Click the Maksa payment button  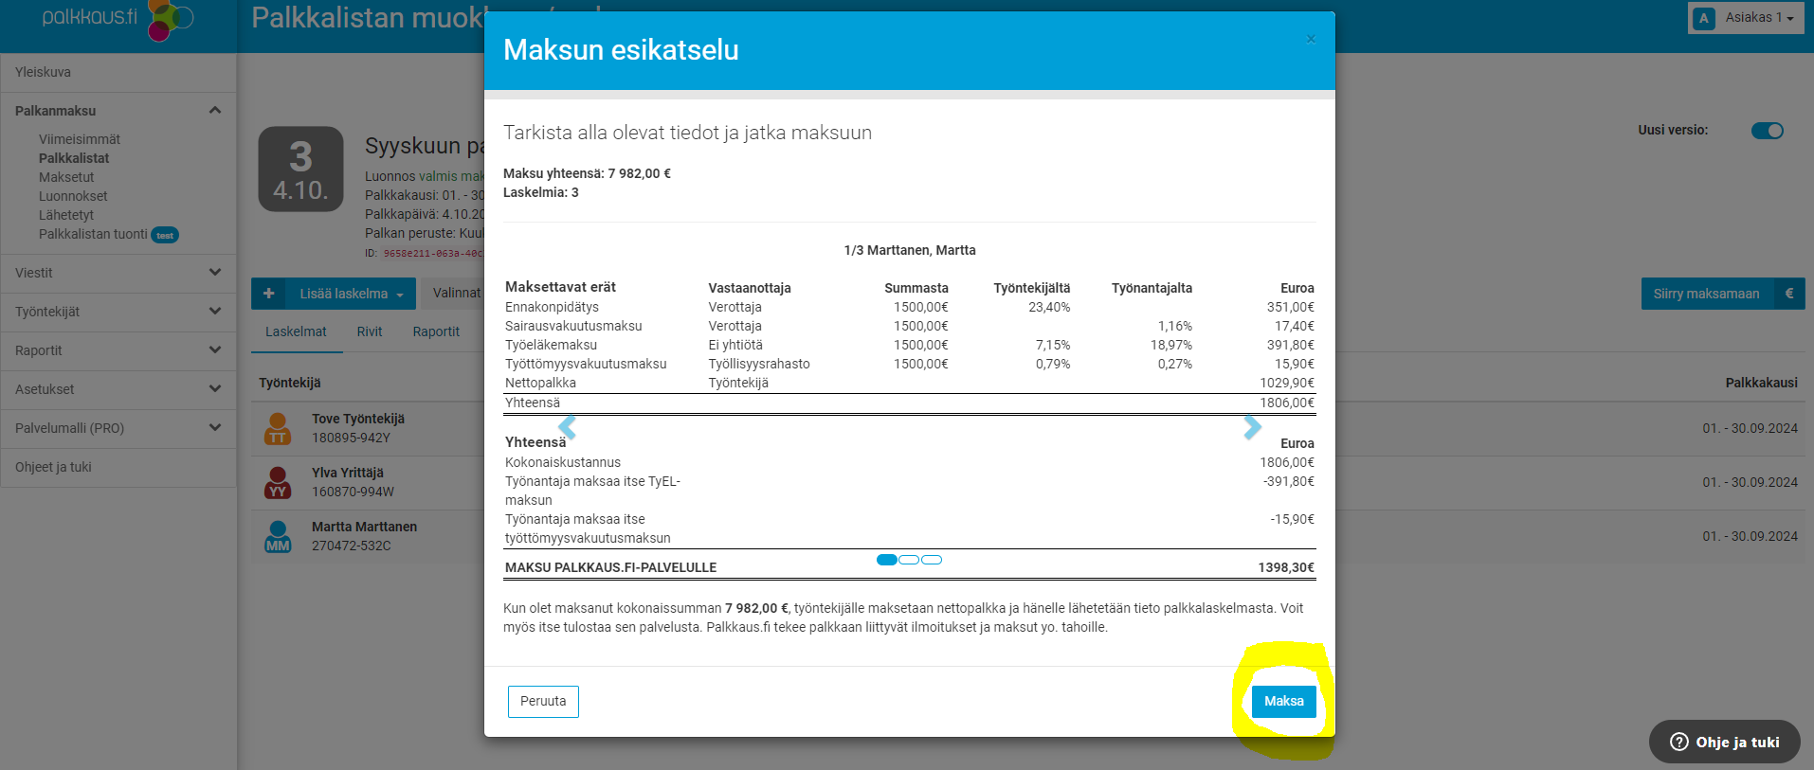point(1283,701)
